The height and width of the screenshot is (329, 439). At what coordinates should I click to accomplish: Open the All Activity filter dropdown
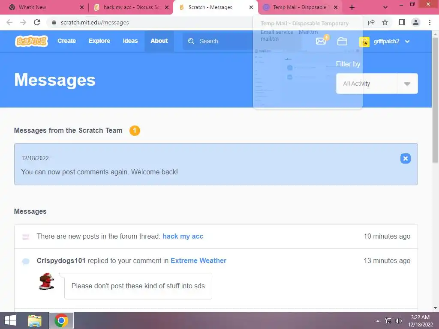point(377,84)
